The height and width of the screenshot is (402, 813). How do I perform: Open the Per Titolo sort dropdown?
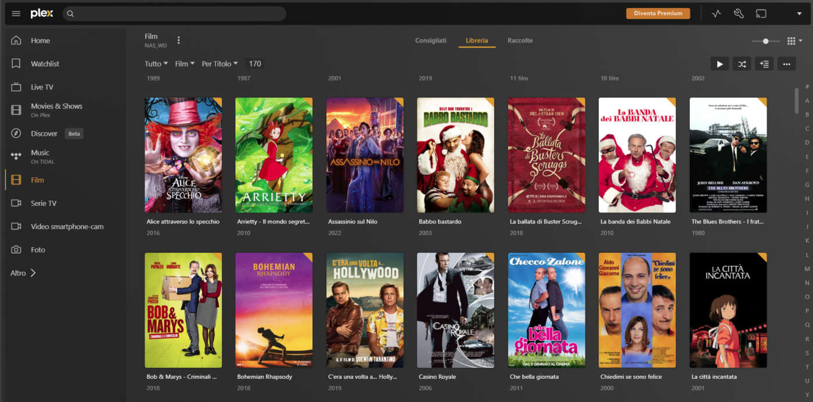click(x=220, y=64)
